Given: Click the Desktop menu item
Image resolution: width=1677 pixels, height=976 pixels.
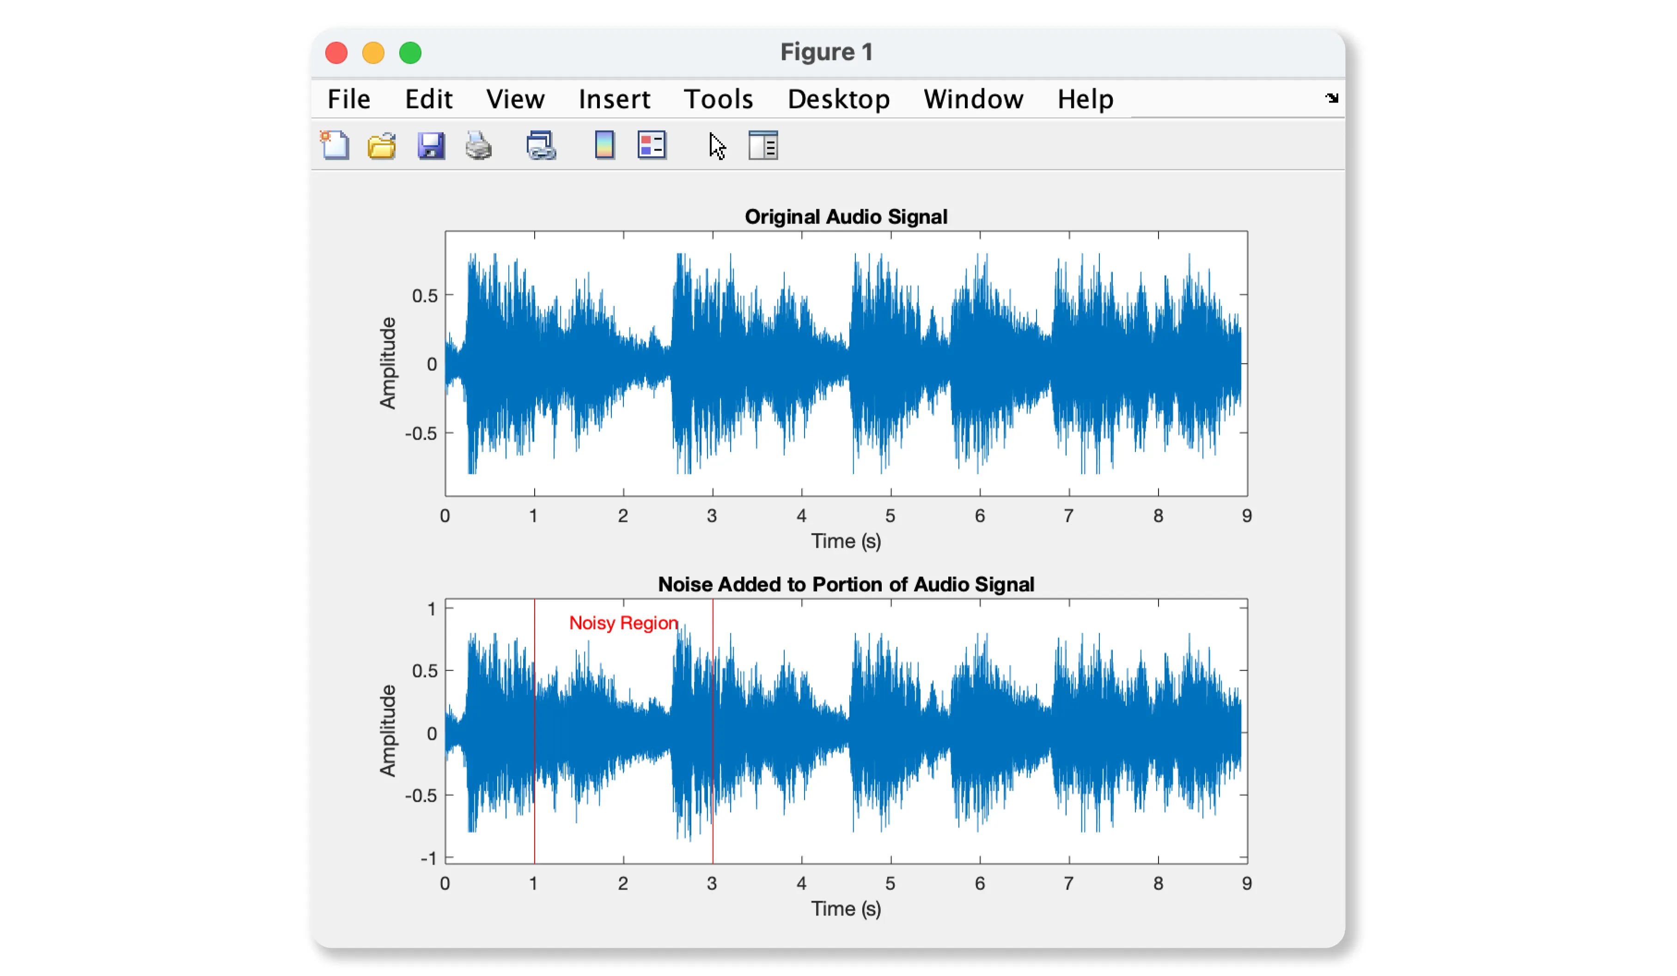Looking at the screenshot, I should point(838,99).
